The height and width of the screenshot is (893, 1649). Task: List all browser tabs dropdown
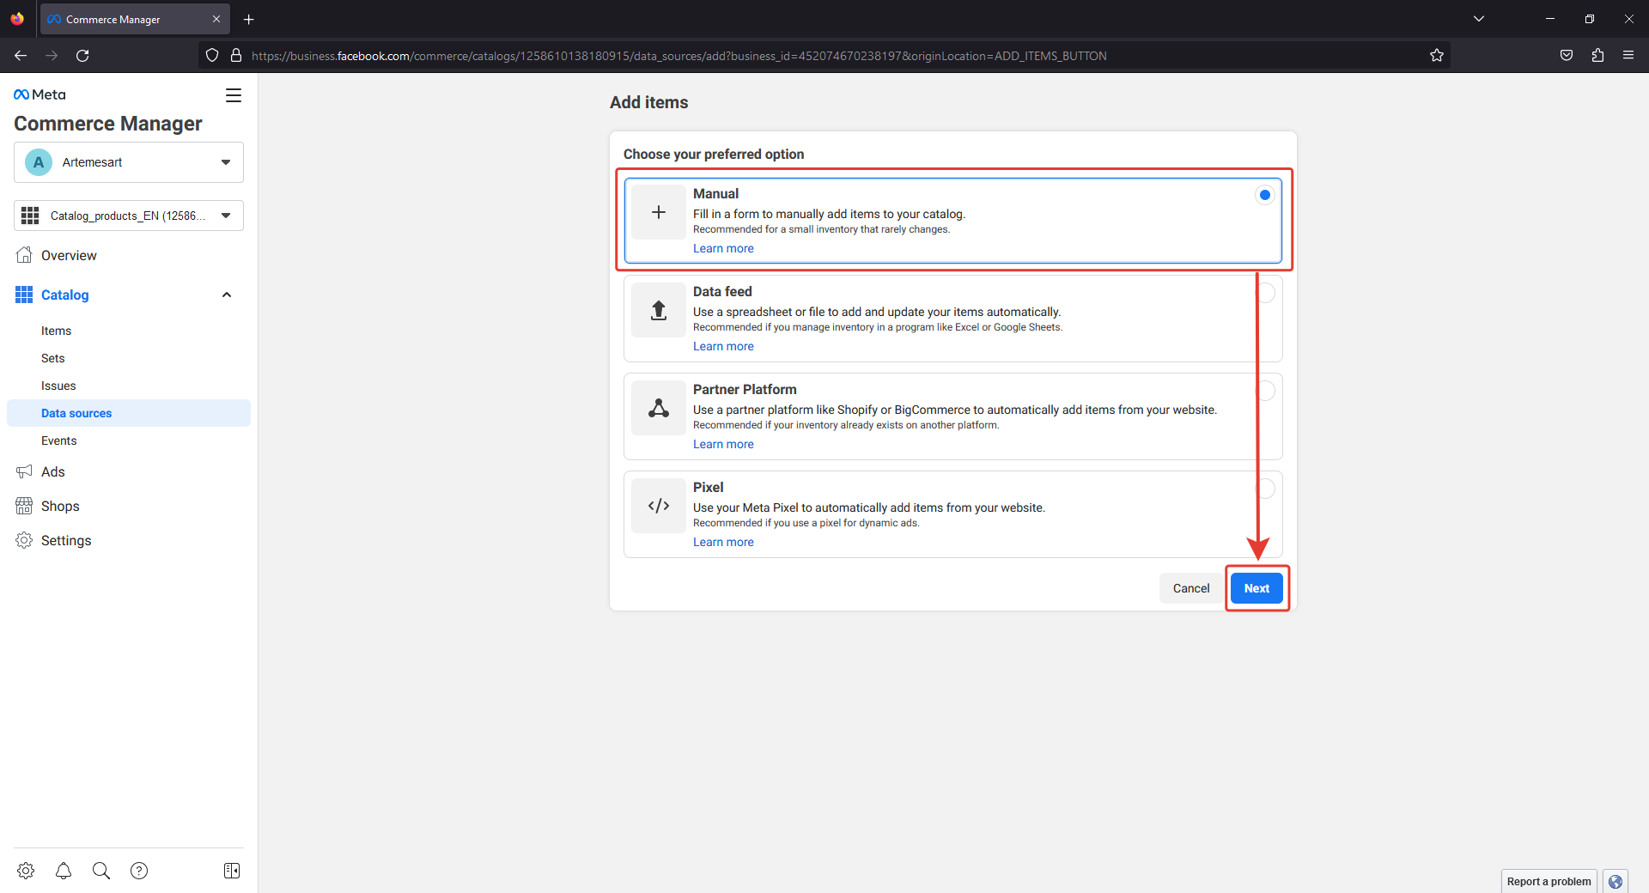(1479, 19)
